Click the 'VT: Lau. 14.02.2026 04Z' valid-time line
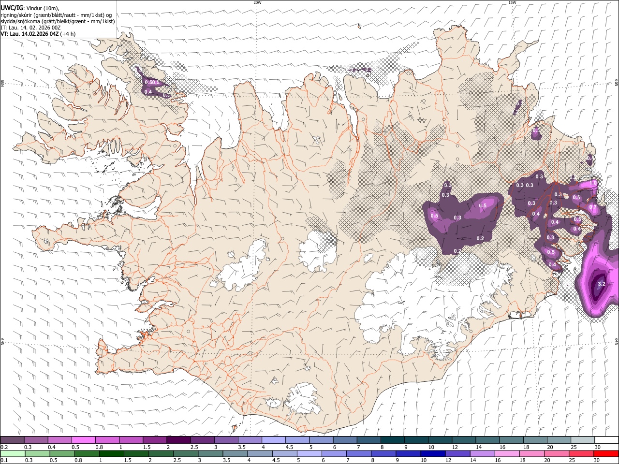This screenshot has width=619, height=464. 38,34
